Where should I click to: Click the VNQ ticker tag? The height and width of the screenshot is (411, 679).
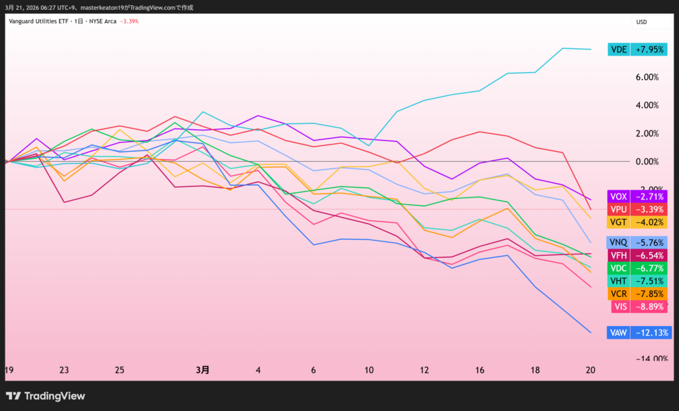pos(618,243)
